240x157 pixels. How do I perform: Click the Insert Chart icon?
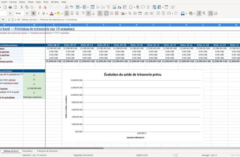click(119, 7)
